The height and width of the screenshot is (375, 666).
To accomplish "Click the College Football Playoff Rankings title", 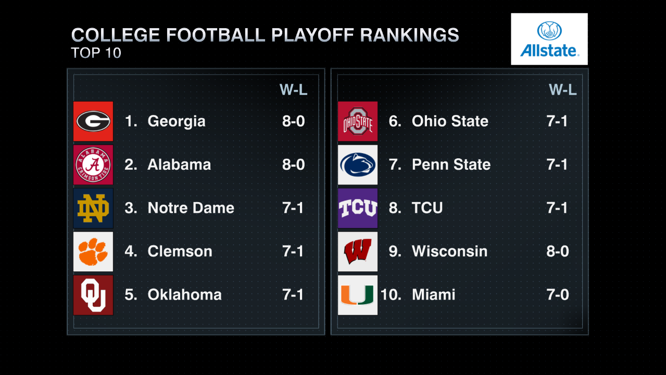I will click(x=265, y=35).
